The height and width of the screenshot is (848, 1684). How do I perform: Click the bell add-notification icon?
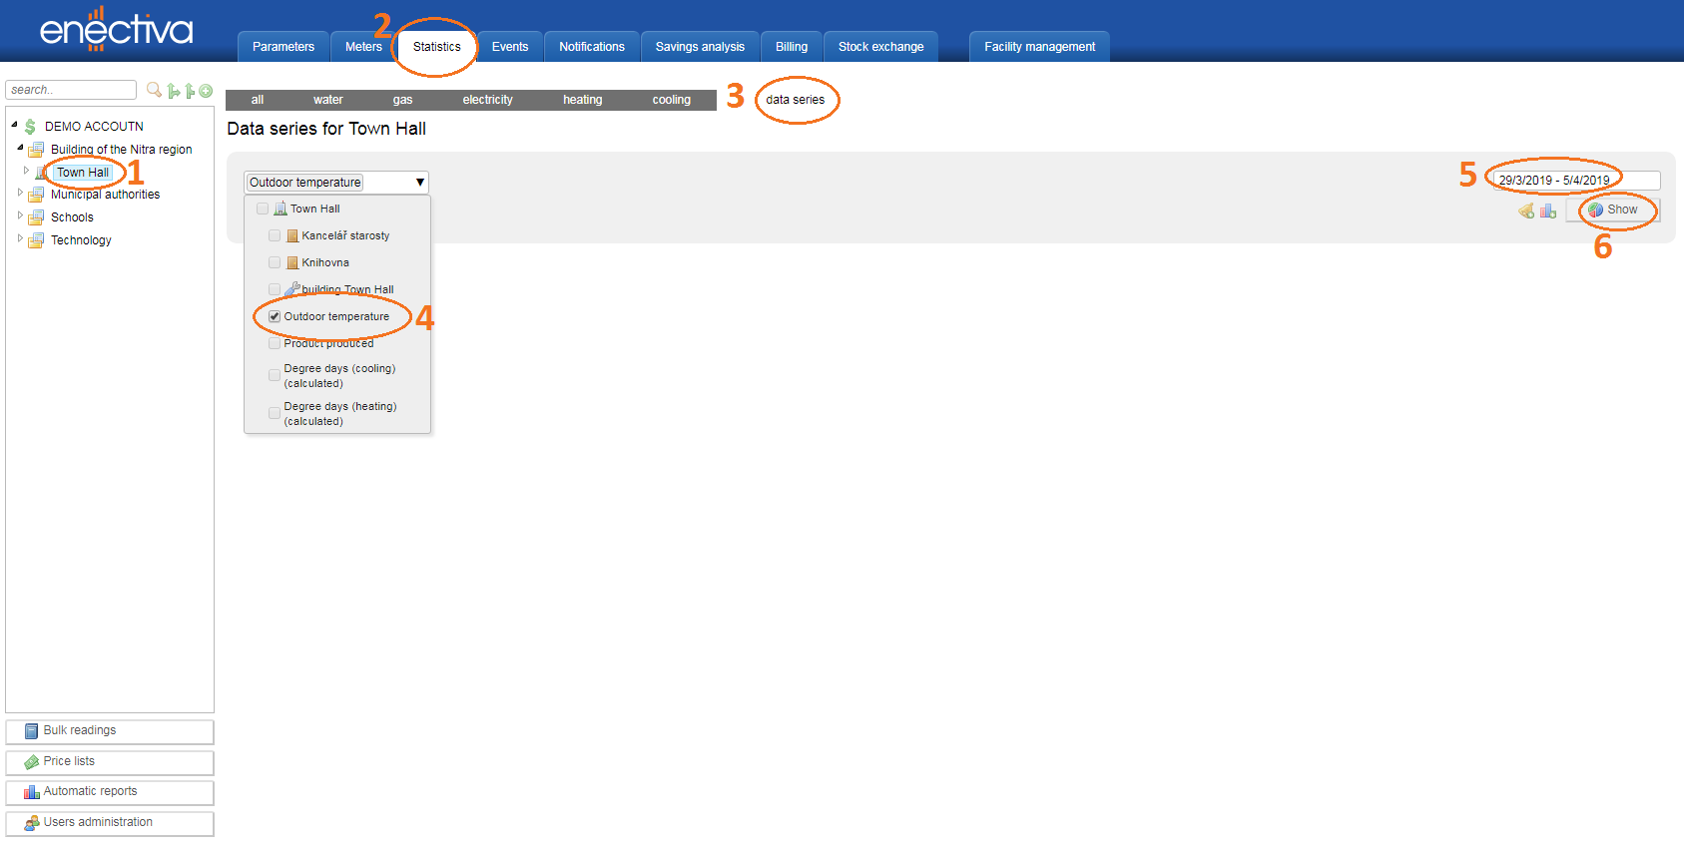(1526, 211)
